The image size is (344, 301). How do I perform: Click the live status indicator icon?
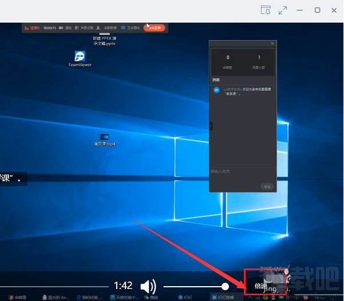point(26,28)
